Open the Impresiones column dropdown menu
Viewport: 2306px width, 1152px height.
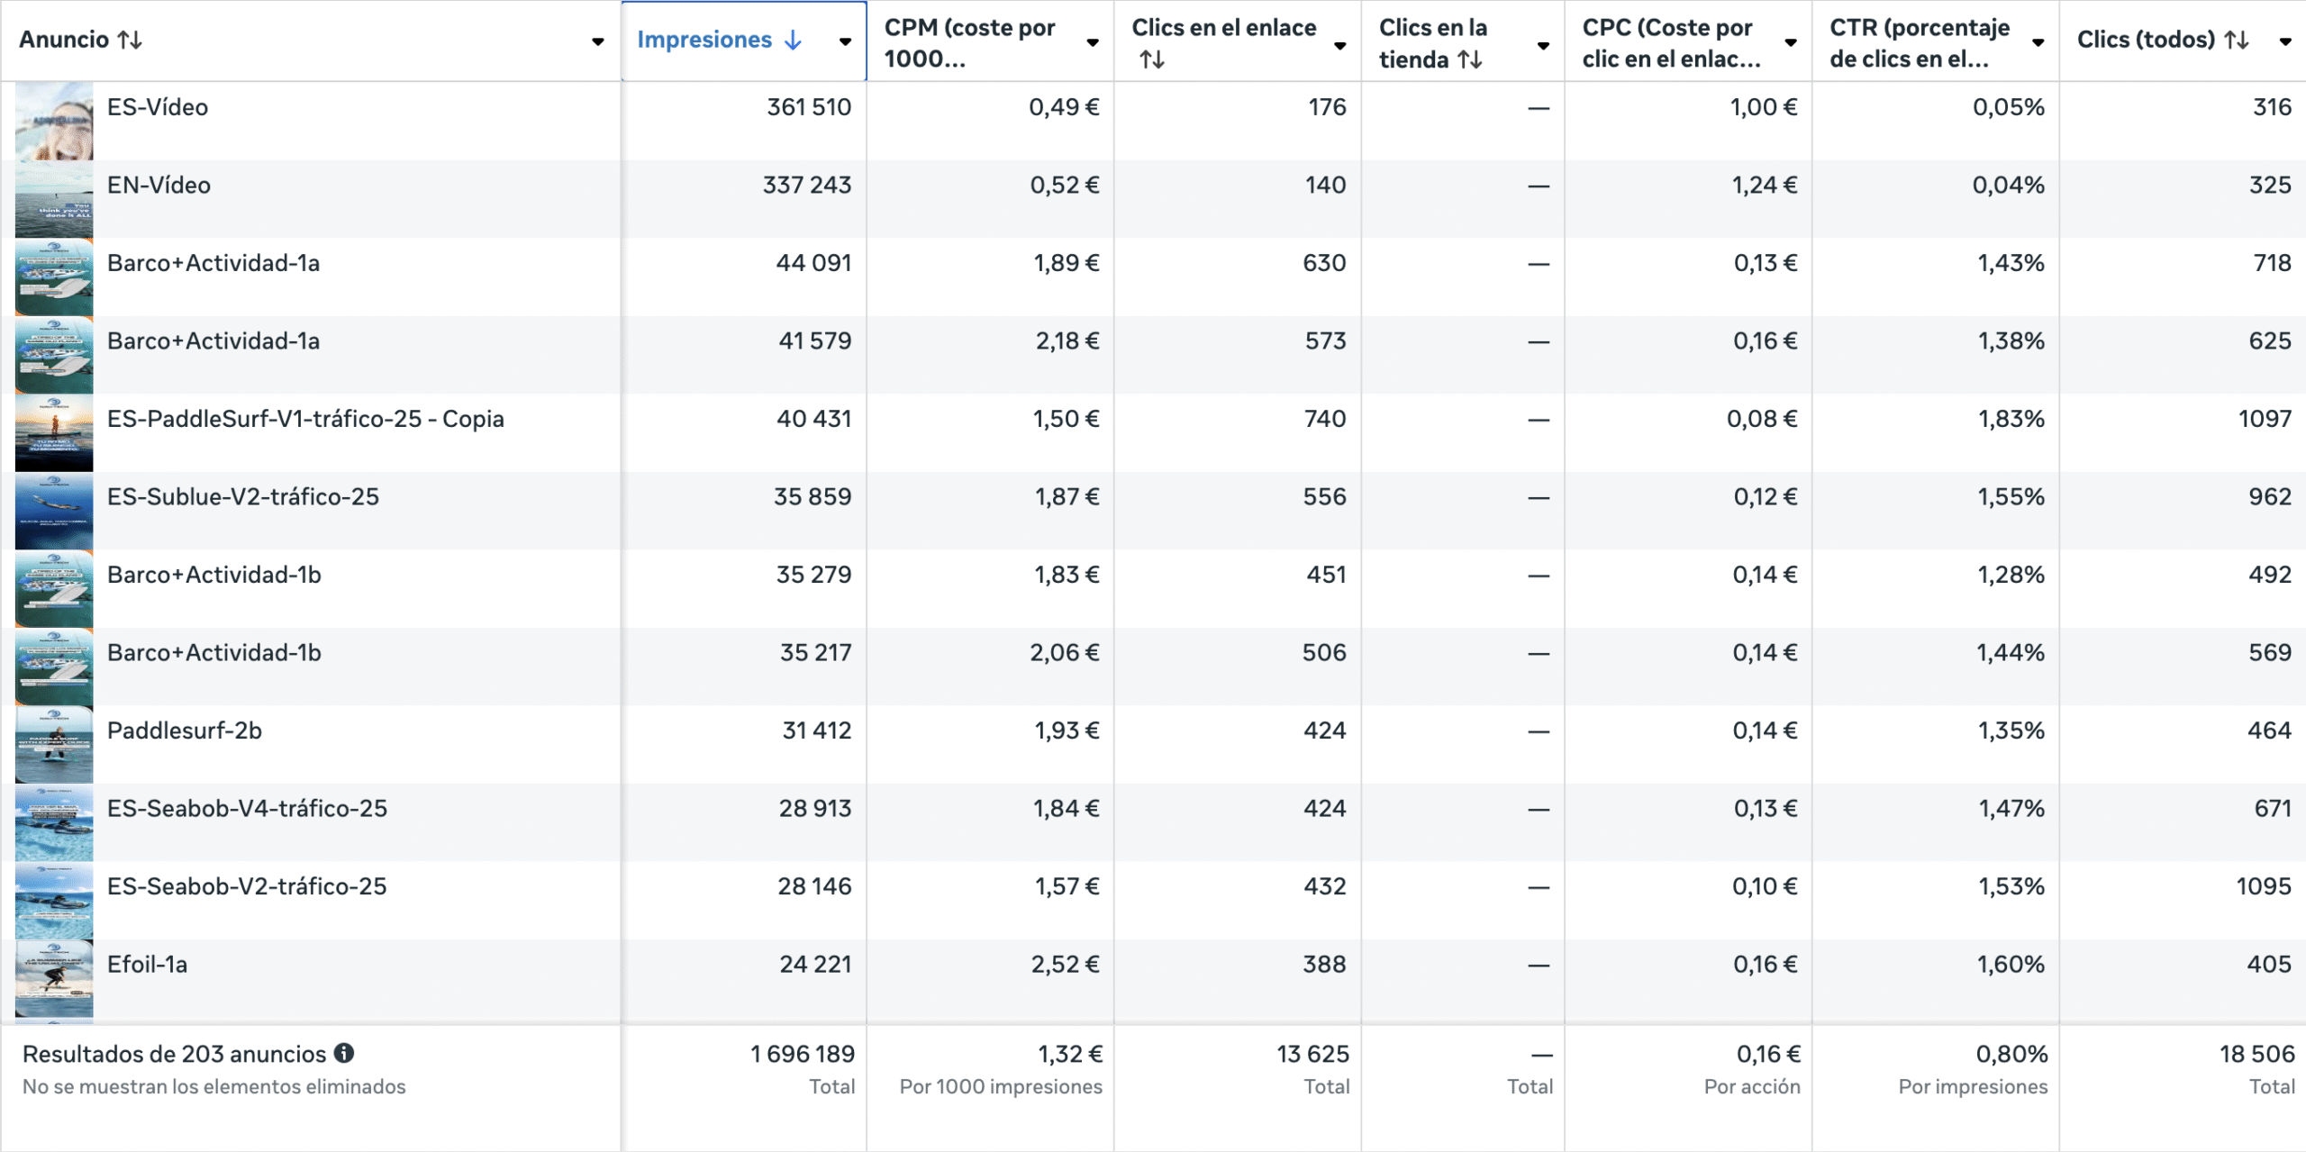845,41
